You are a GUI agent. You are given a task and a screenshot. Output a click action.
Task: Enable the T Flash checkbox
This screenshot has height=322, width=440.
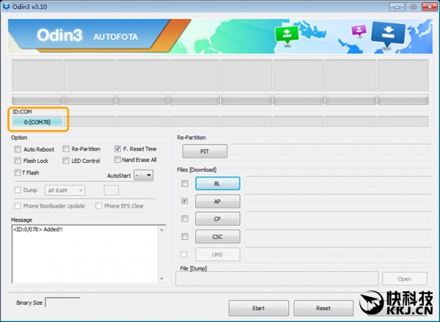(x=18, y=172)
